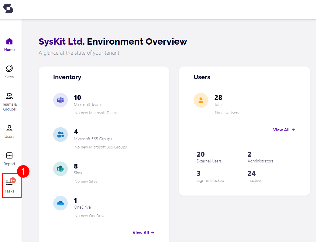The height and width of the screenshot is (242, 316).
Task: Click View All in the Users card
Action: pyautogui.click(x=284, y=130)
